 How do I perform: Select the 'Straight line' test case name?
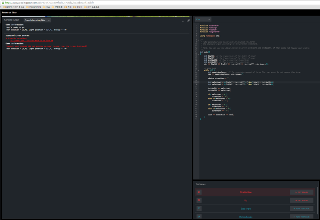[x=246, y=192]
